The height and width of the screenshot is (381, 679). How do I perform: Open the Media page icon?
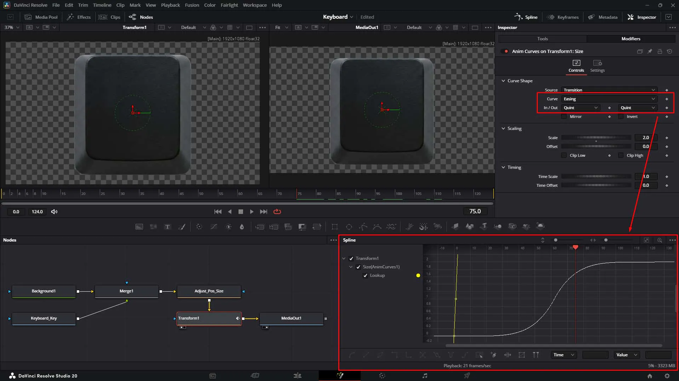[213, 376]
